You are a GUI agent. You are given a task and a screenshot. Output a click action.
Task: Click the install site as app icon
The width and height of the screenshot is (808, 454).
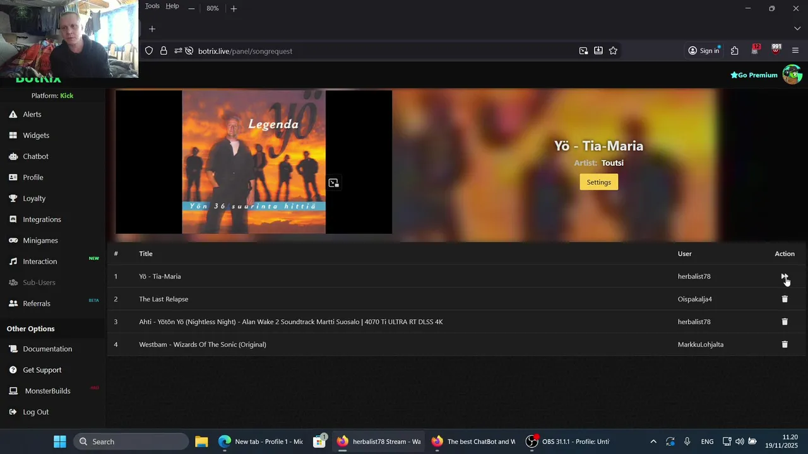(x=598, y=51)
